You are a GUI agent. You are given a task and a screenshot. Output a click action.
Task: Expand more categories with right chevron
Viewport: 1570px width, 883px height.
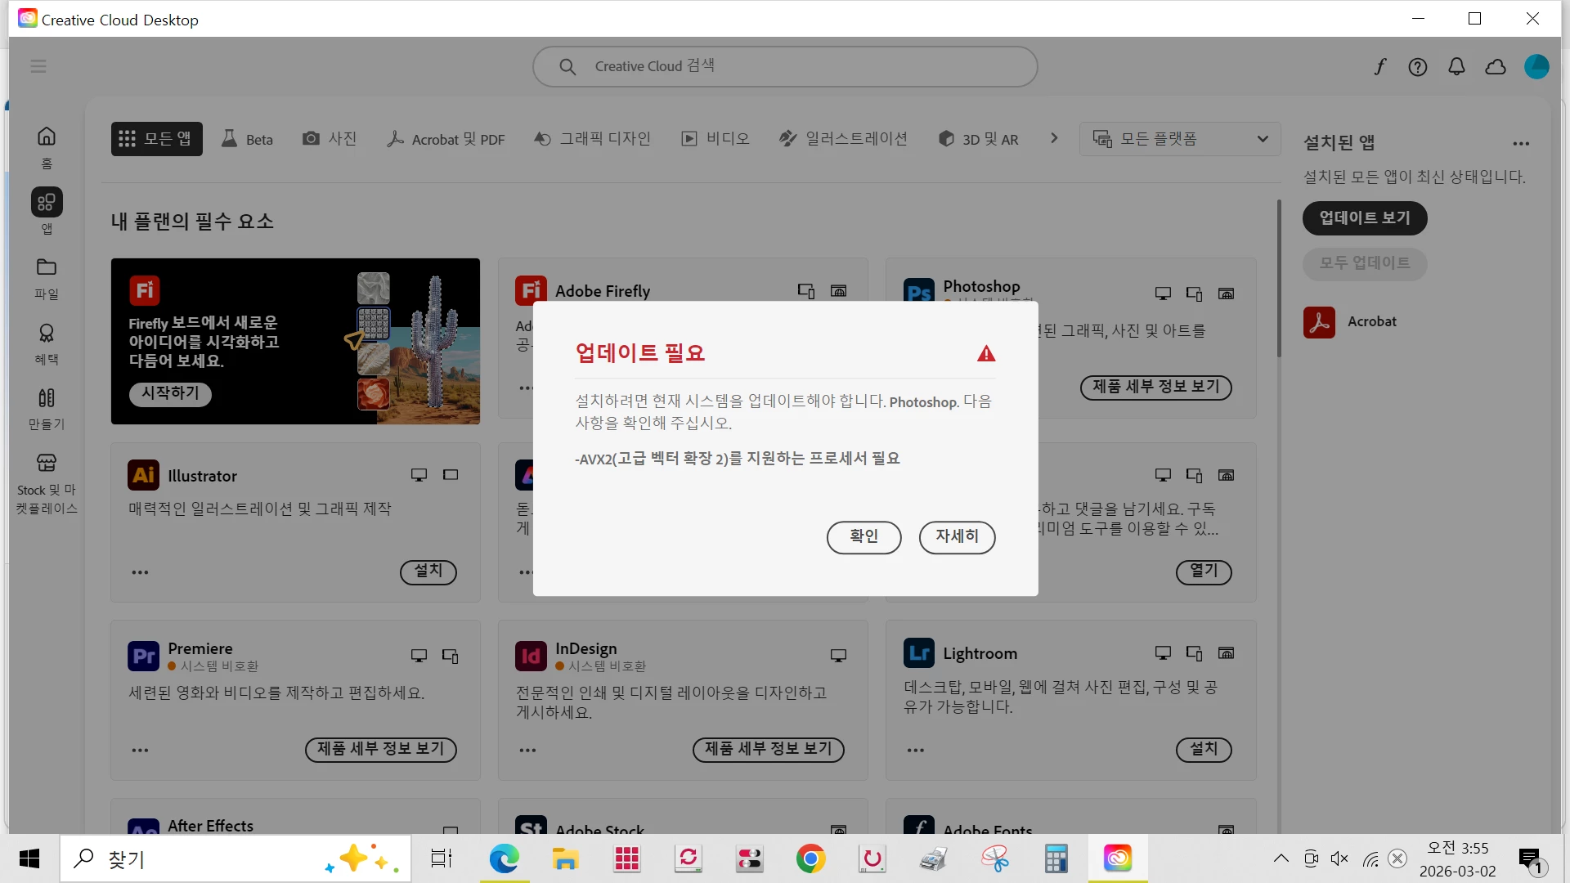tap(1054, 138)
